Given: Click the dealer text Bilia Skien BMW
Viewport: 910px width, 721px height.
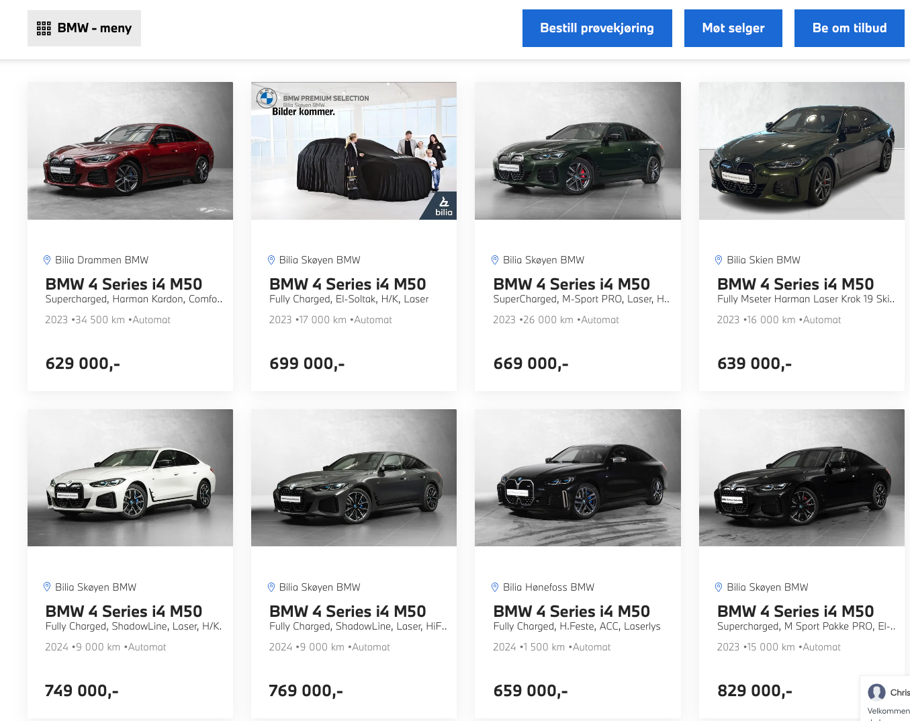Looking at the screenshot, I should point(764,260).
